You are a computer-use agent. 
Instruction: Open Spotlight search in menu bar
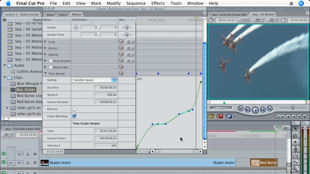tap(301, 4)
